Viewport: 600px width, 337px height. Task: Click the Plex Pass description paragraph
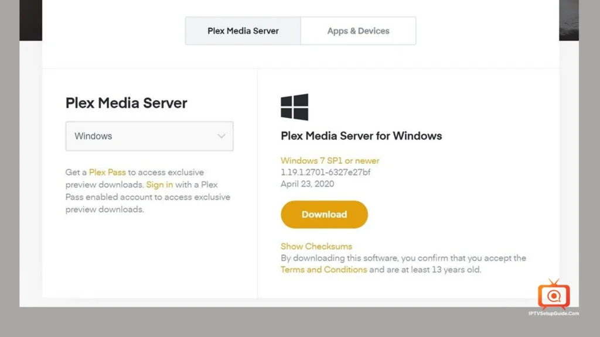[148, 191]
